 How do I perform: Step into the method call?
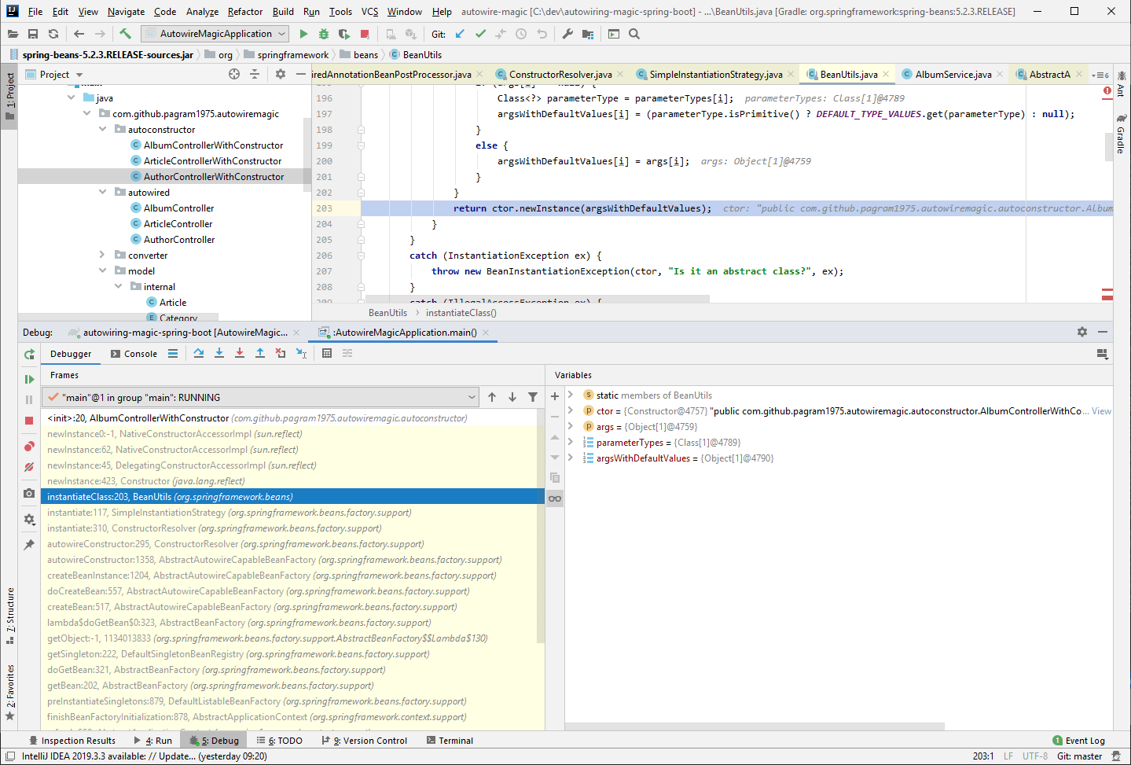pos(219,353)
